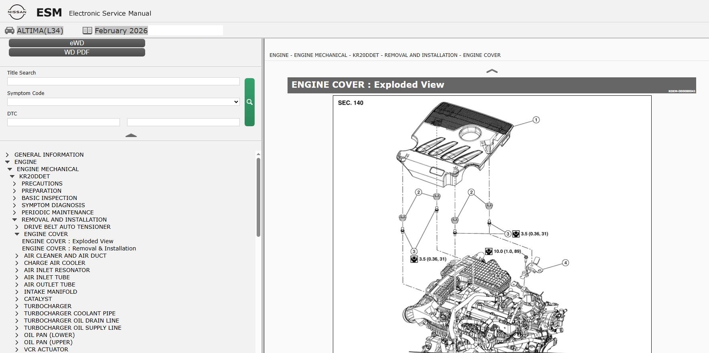
Task: Click the car icon beside ALTIMA(L34)
Action: [x=10, y=30]
